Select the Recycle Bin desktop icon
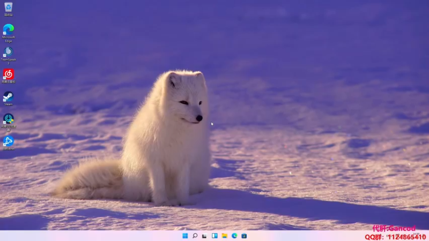Screen dimensions: 429x241 8,9
